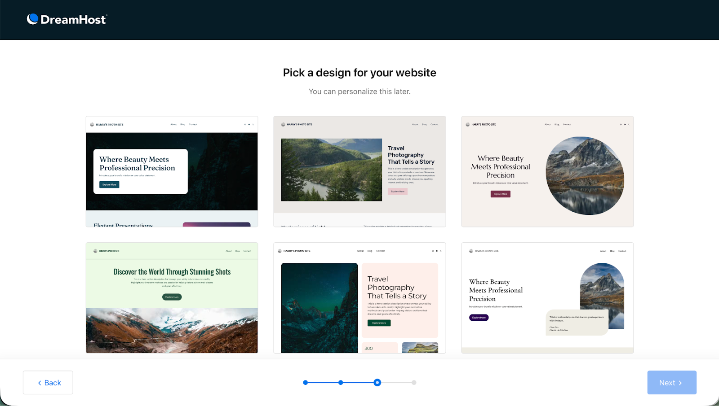Click 'Blog' in third template navbar
Screen dimensions: 719x406
(557, 124)
